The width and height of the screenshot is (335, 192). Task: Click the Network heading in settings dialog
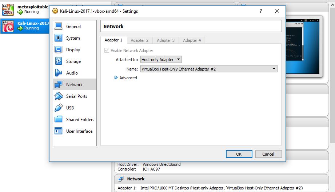tap(113, 26)
